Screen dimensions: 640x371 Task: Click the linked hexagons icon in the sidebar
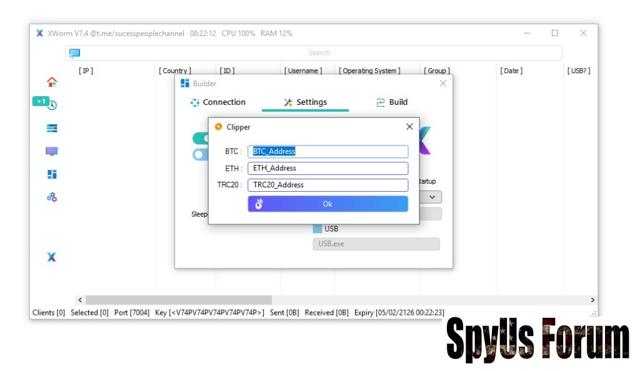52,197
